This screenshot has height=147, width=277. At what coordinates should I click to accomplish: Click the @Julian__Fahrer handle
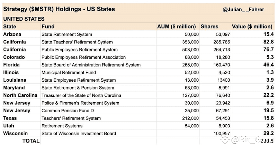pyautogui.click(x=243, y=10)
